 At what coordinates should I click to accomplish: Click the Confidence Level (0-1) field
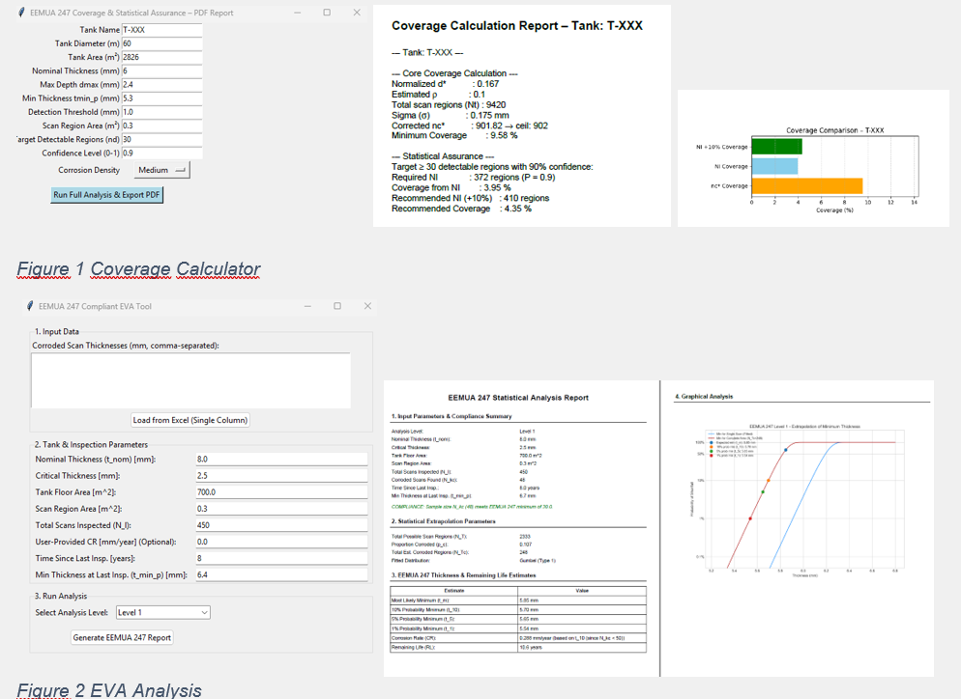[161, 153]
